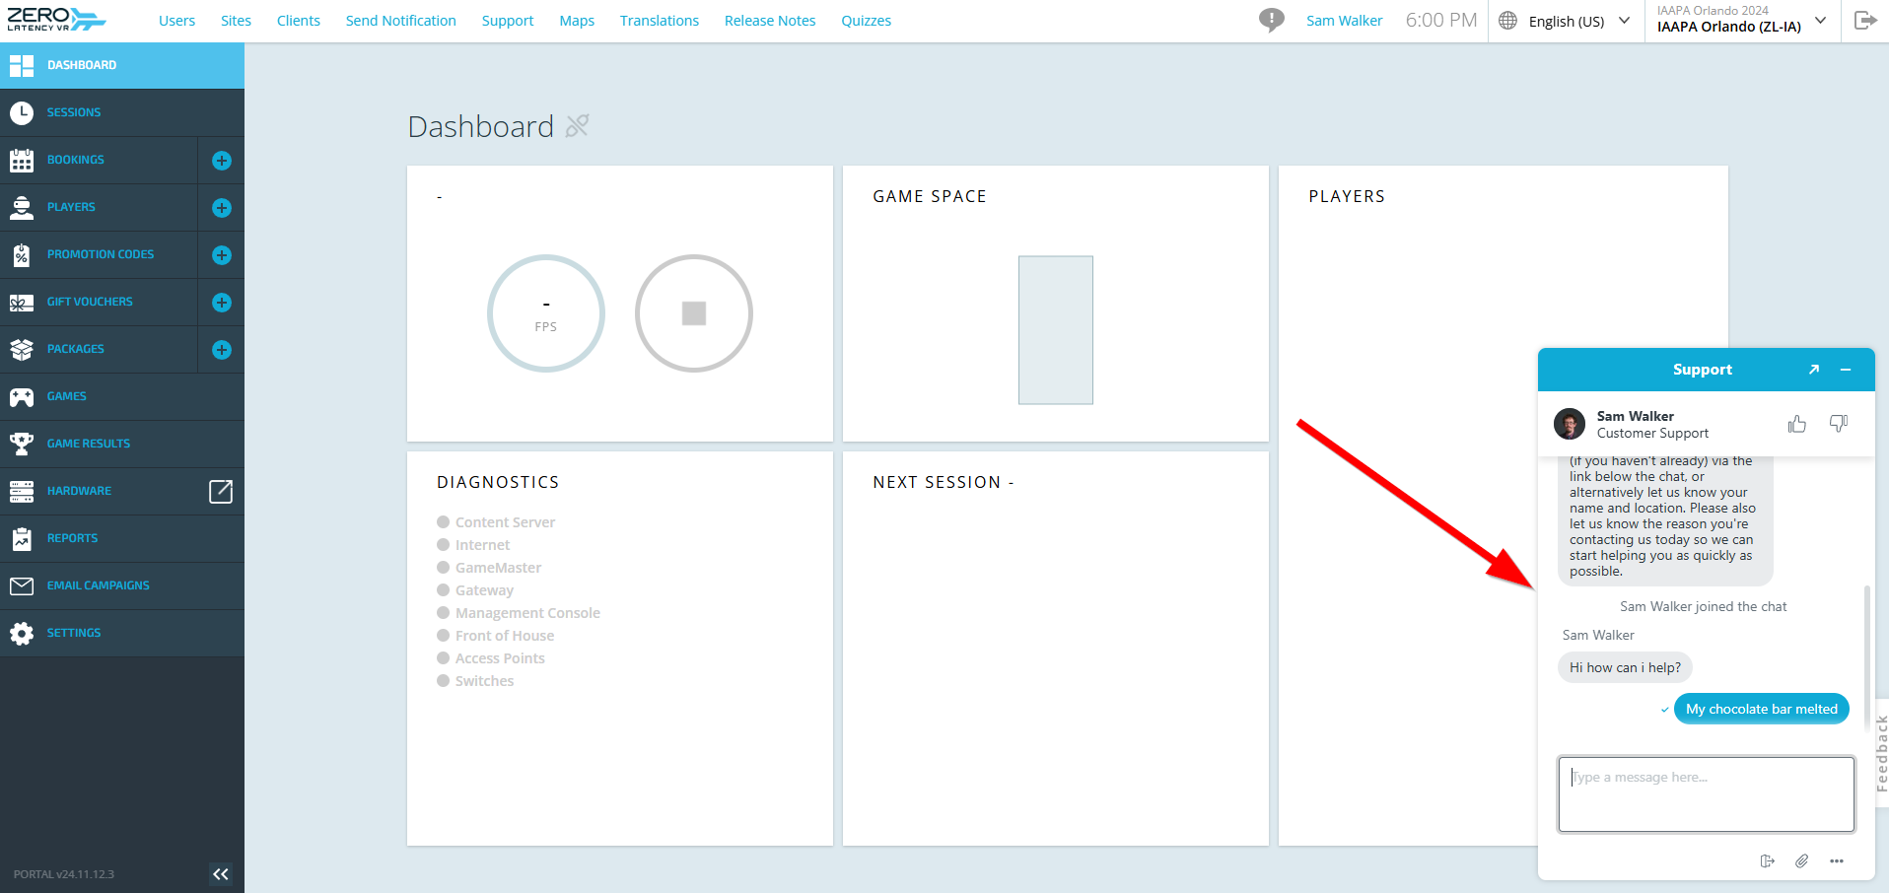The width and height of the screenshot is (1889, 893).
Task: Open the Clients top menu
Action: 299,21
